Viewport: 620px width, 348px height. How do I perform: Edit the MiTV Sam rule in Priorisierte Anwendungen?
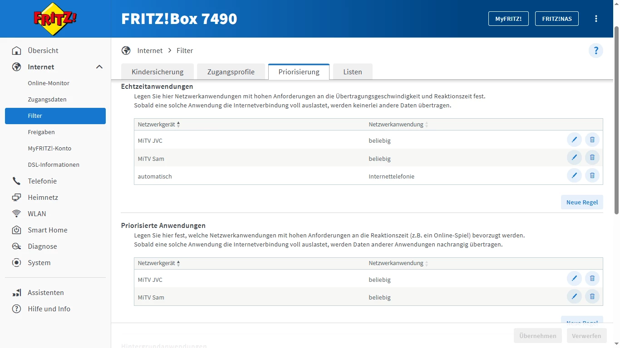(574, 296)
